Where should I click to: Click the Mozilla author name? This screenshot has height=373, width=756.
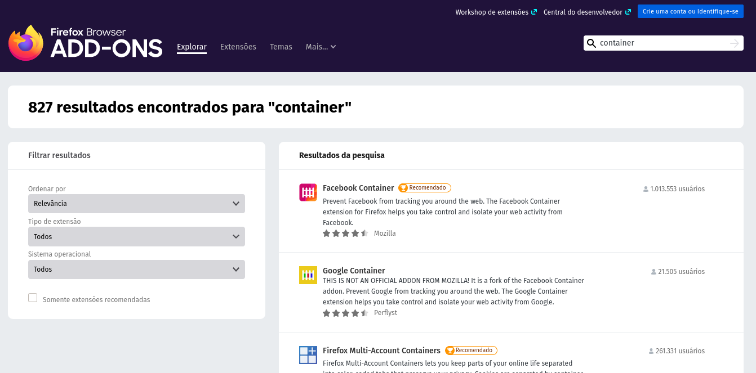click(x=385, y=233)
